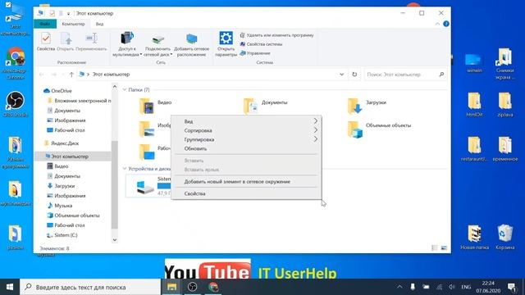The image size is (525, 295).
Task: Choose Добавить новый элемент в сетевое окружение
Action: tap(246, 182)
